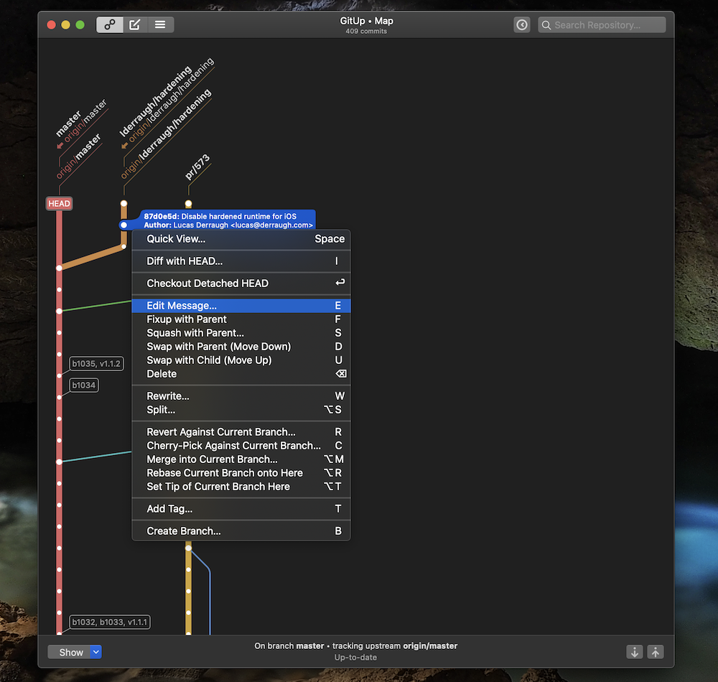Viewport: 718px width, 682px height.
Task: Click Quick View in context menu
Action: (176, 239)
